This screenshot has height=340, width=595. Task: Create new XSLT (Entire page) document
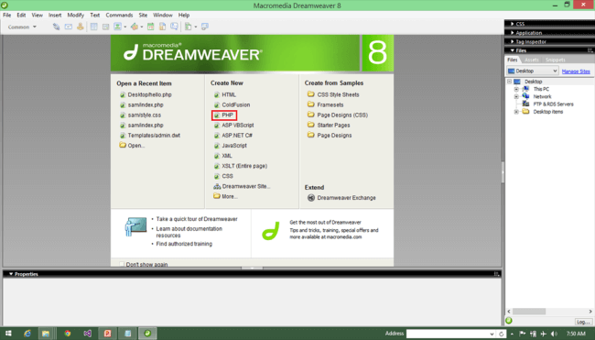coord(244,166)
